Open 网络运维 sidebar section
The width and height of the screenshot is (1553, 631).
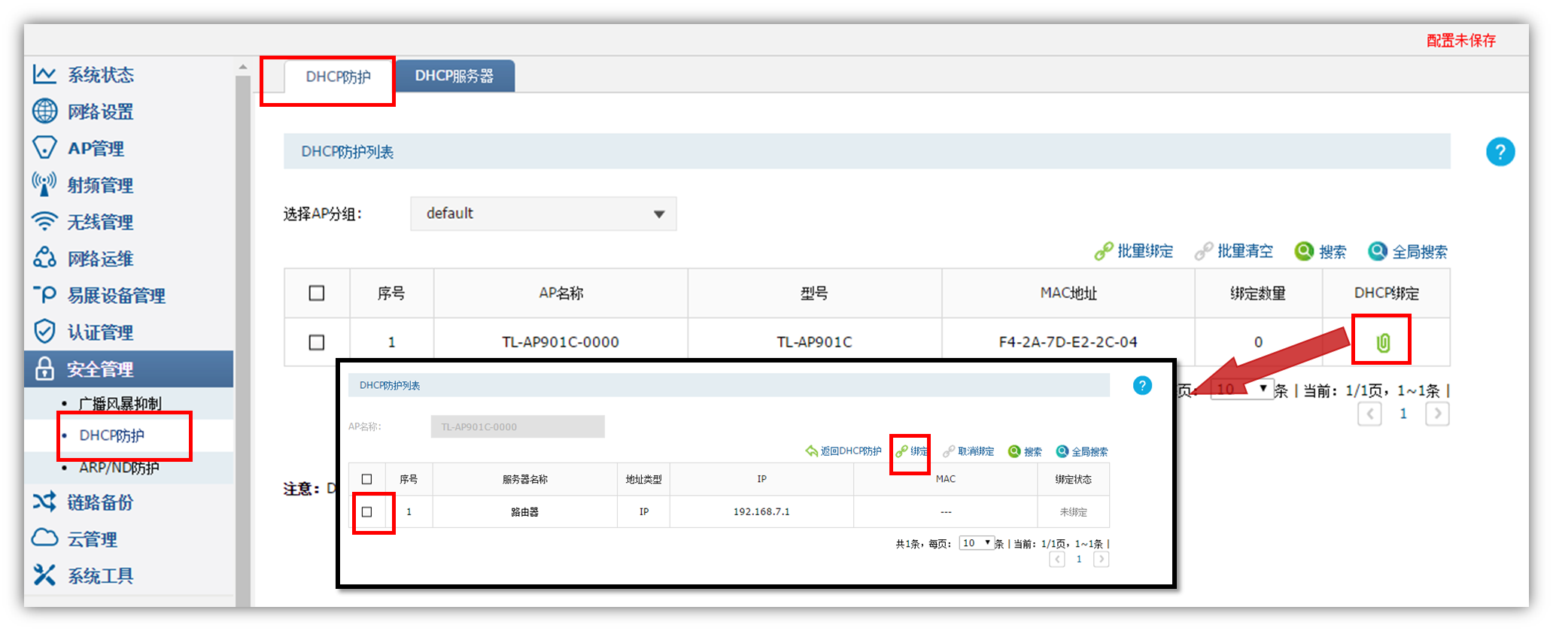(x=84, y=259)
